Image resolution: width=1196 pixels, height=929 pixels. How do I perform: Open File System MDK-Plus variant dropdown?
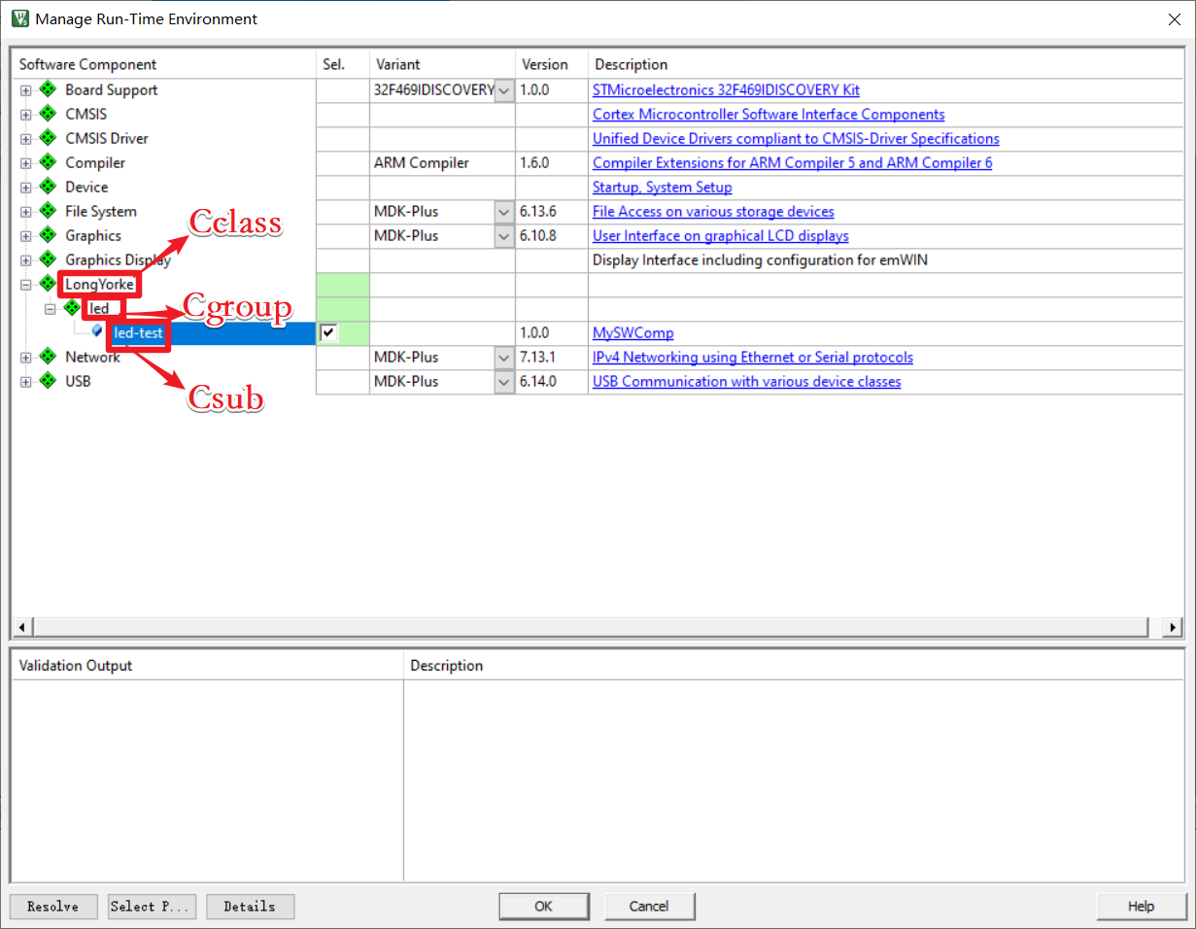504,212
